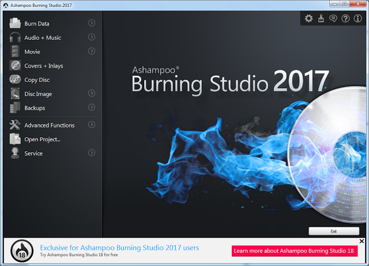Image resolution: width=369 pixels, height=266 pixels.
Task: Click Try Ashampoo Burning Studio 18 for free text
Action: 79,254
